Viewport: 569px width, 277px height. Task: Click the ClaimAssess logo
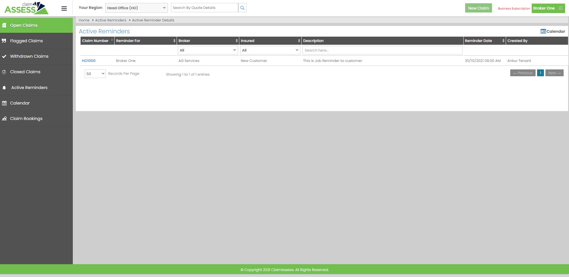point(26,8)
